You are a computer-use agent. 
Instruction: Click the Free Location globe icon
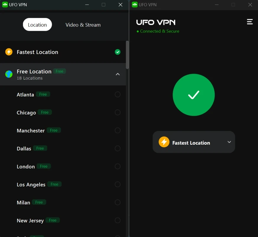pyautogui.click(x=9, y=74)
